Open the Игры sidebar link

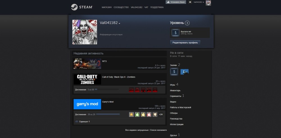point(173,85)
